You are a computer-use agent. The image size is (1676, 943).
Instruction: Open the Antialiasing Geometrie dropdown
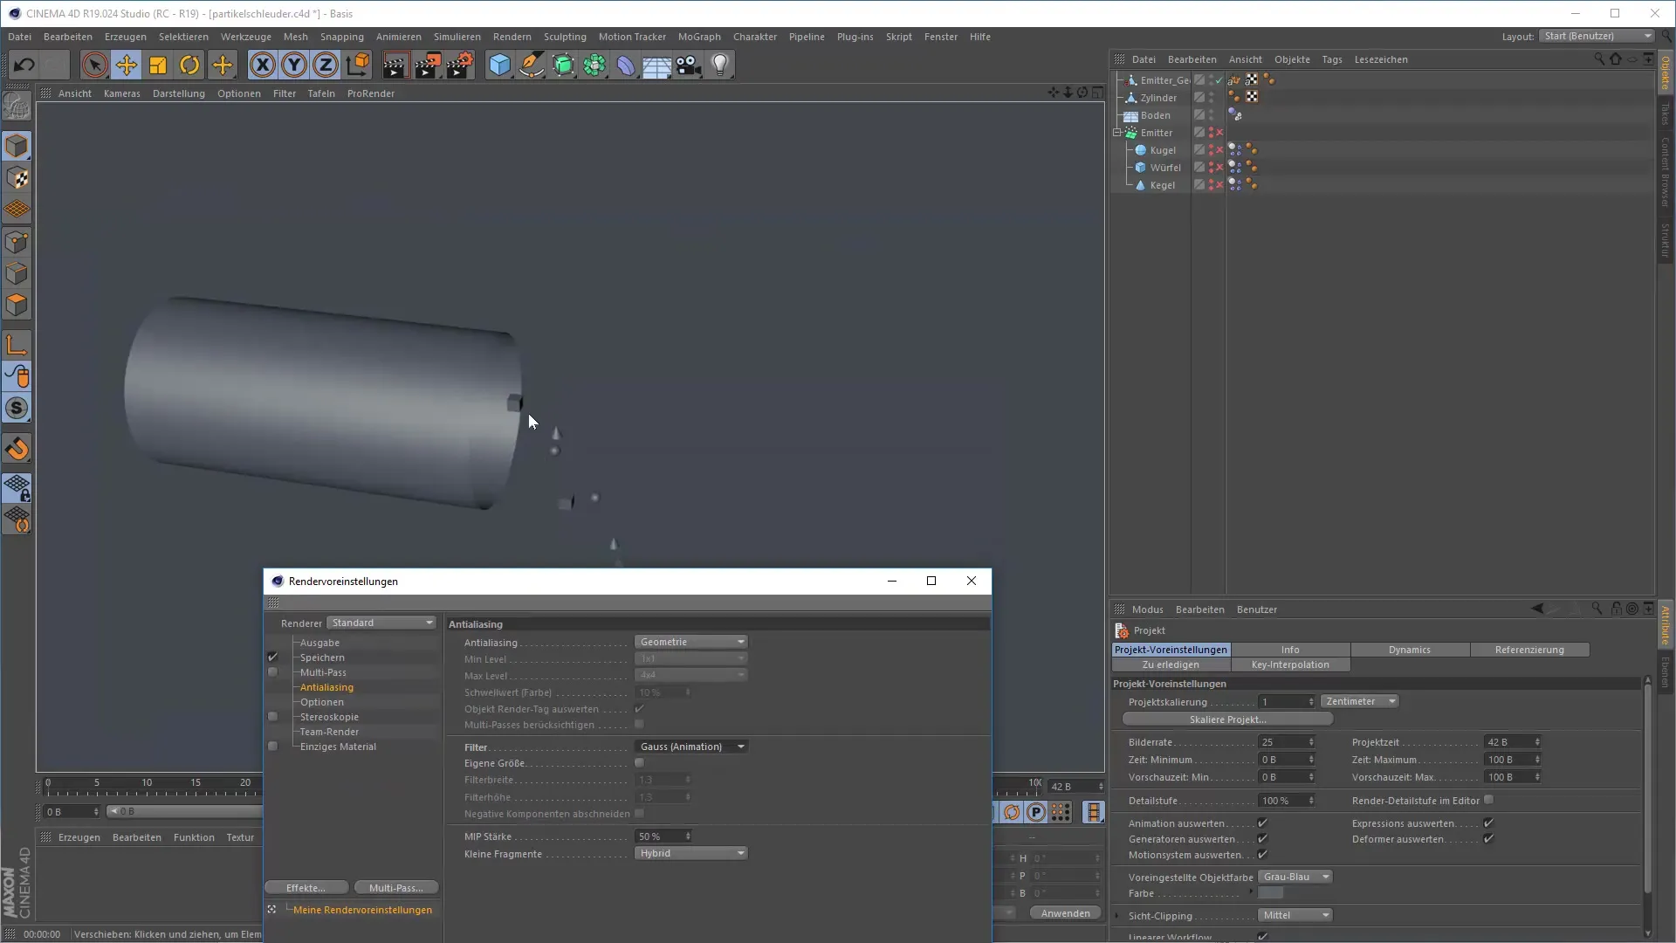690,642
